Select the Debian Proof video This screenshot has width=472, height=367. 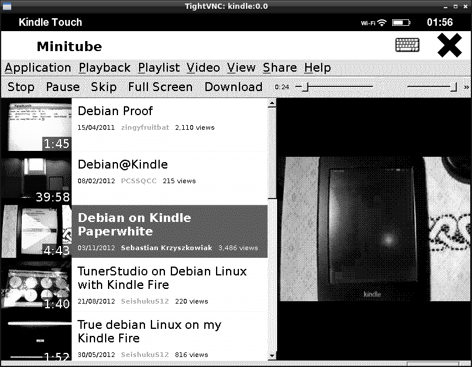click(x=170, y=124)
